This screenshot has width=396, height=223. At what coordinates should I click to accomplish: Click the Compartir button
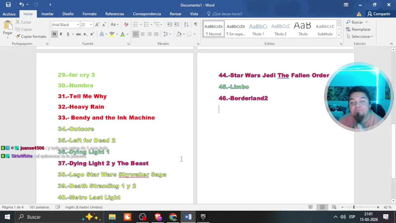379,14
